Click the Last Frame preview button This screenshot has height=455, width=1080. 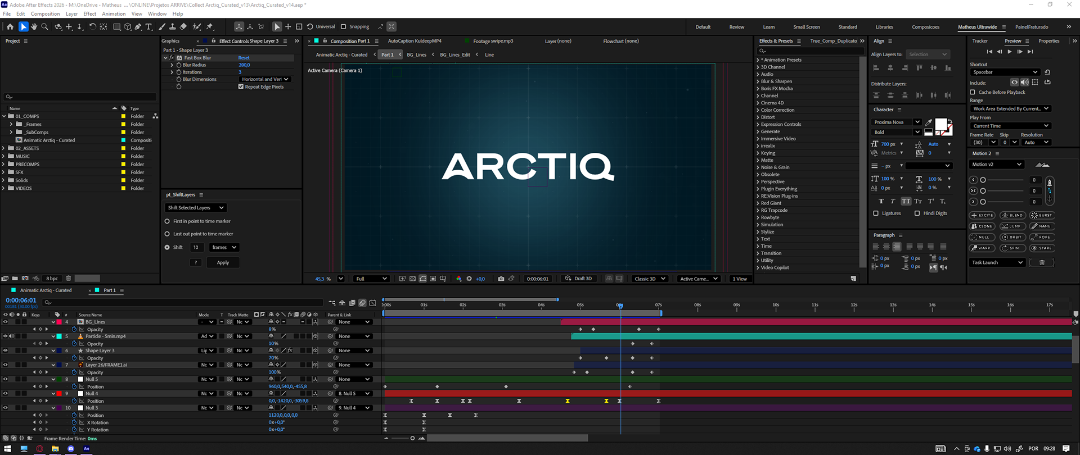tap(1030, 52)
